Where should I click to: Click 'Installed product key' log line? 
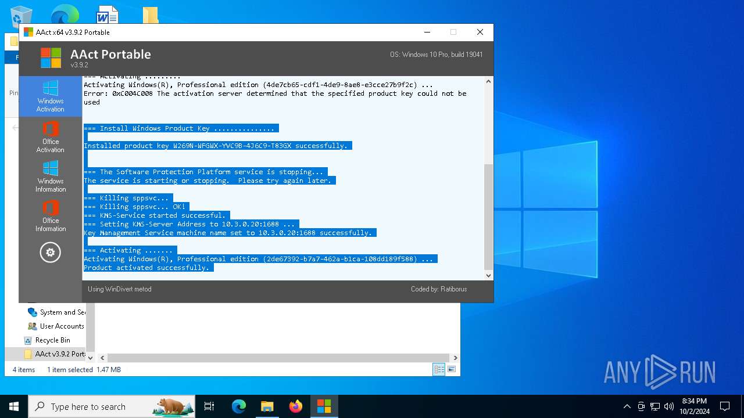pyautogui.click(x=216, y=146)
